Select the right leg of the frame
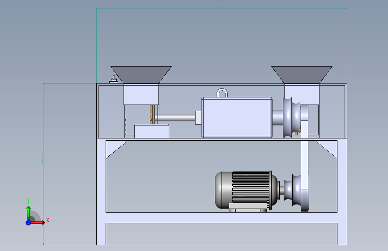 [342, 192]
